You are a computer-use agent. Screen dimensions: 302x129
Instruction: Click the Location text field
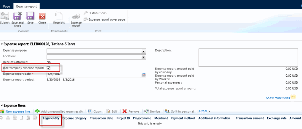tap(94, 57)
